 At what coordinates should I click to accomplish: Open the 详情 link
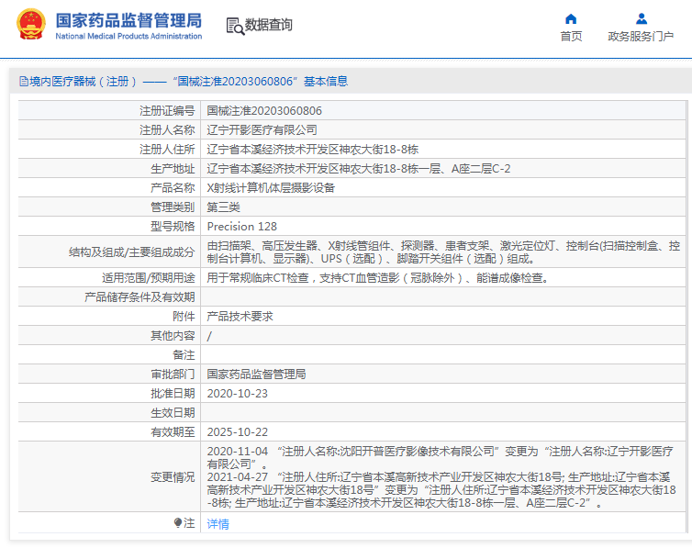pyautogui.click(x=218, y=524)
